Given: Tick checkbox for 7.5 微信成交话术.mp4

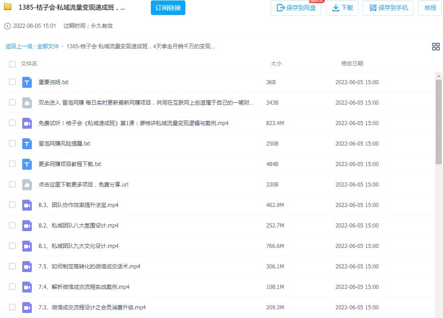Looking at the screenshot, I should pyautogui.click(x=12, y=266).
